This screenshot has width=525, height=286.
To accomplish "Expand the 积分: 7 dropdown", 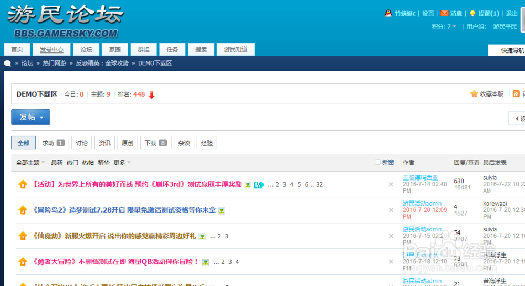I will 444,26.
